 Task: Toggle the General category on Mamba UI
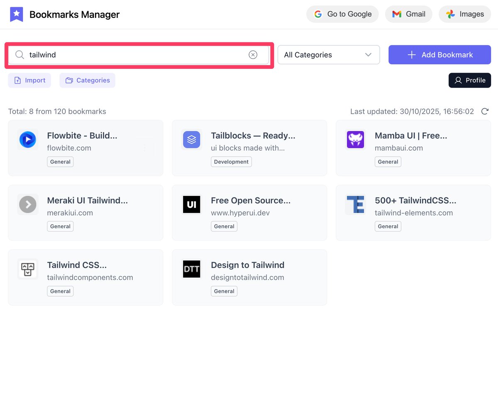pyautogui.click(x=388, y=161)
